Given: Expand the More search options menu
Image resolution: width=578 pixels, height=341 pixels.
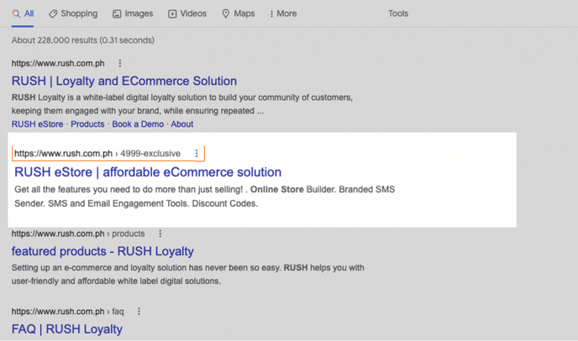Looking at the screenshot, I should (x=283, y=14).
